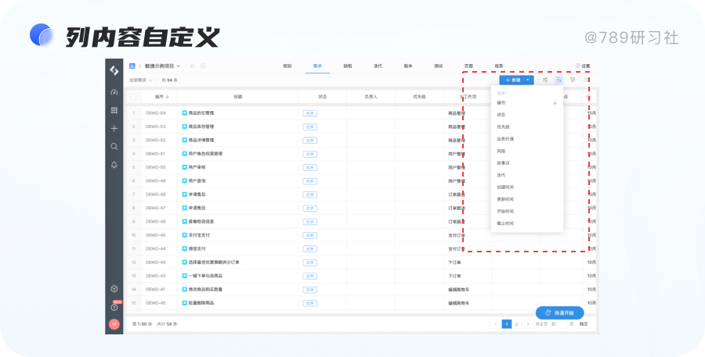Tick the select-all checkbox in table header
Screen dimensions: 705x357
click(x=133, y=97)
